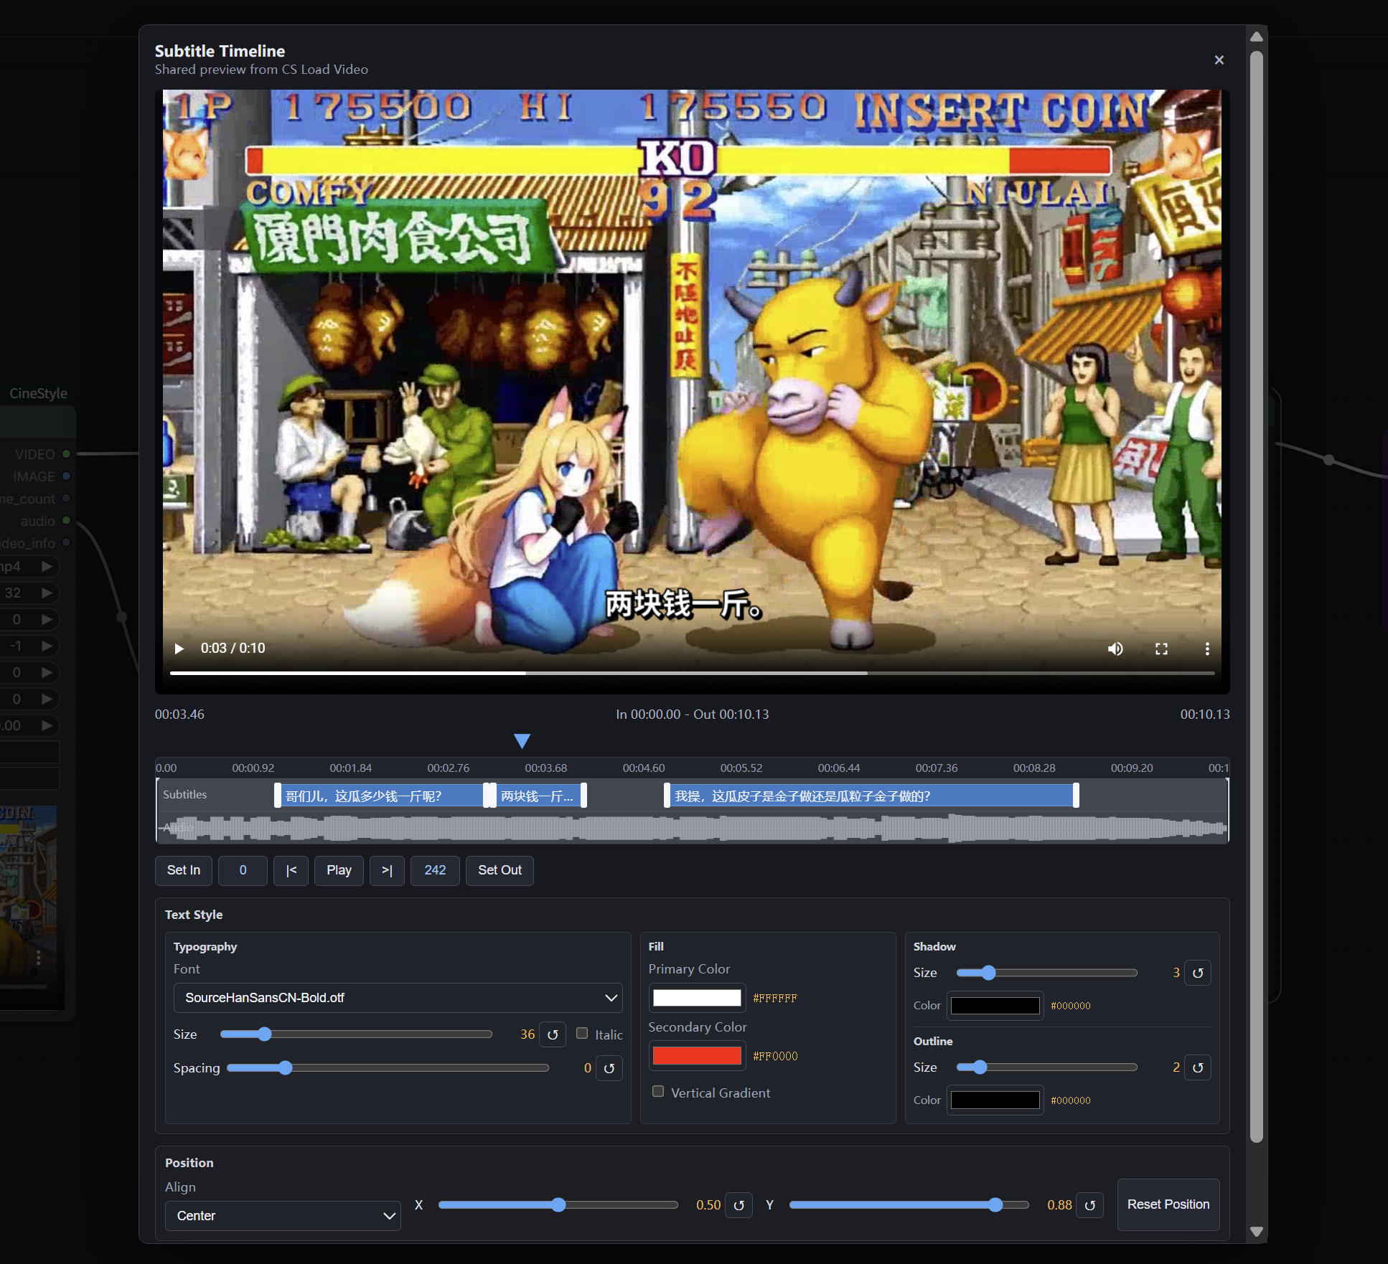Screen dimensions: 1388x1264
Task: Select subtitle clip 哥们儿，这瓜多少钱一斤呢?
Action: (x=382, y=796)
